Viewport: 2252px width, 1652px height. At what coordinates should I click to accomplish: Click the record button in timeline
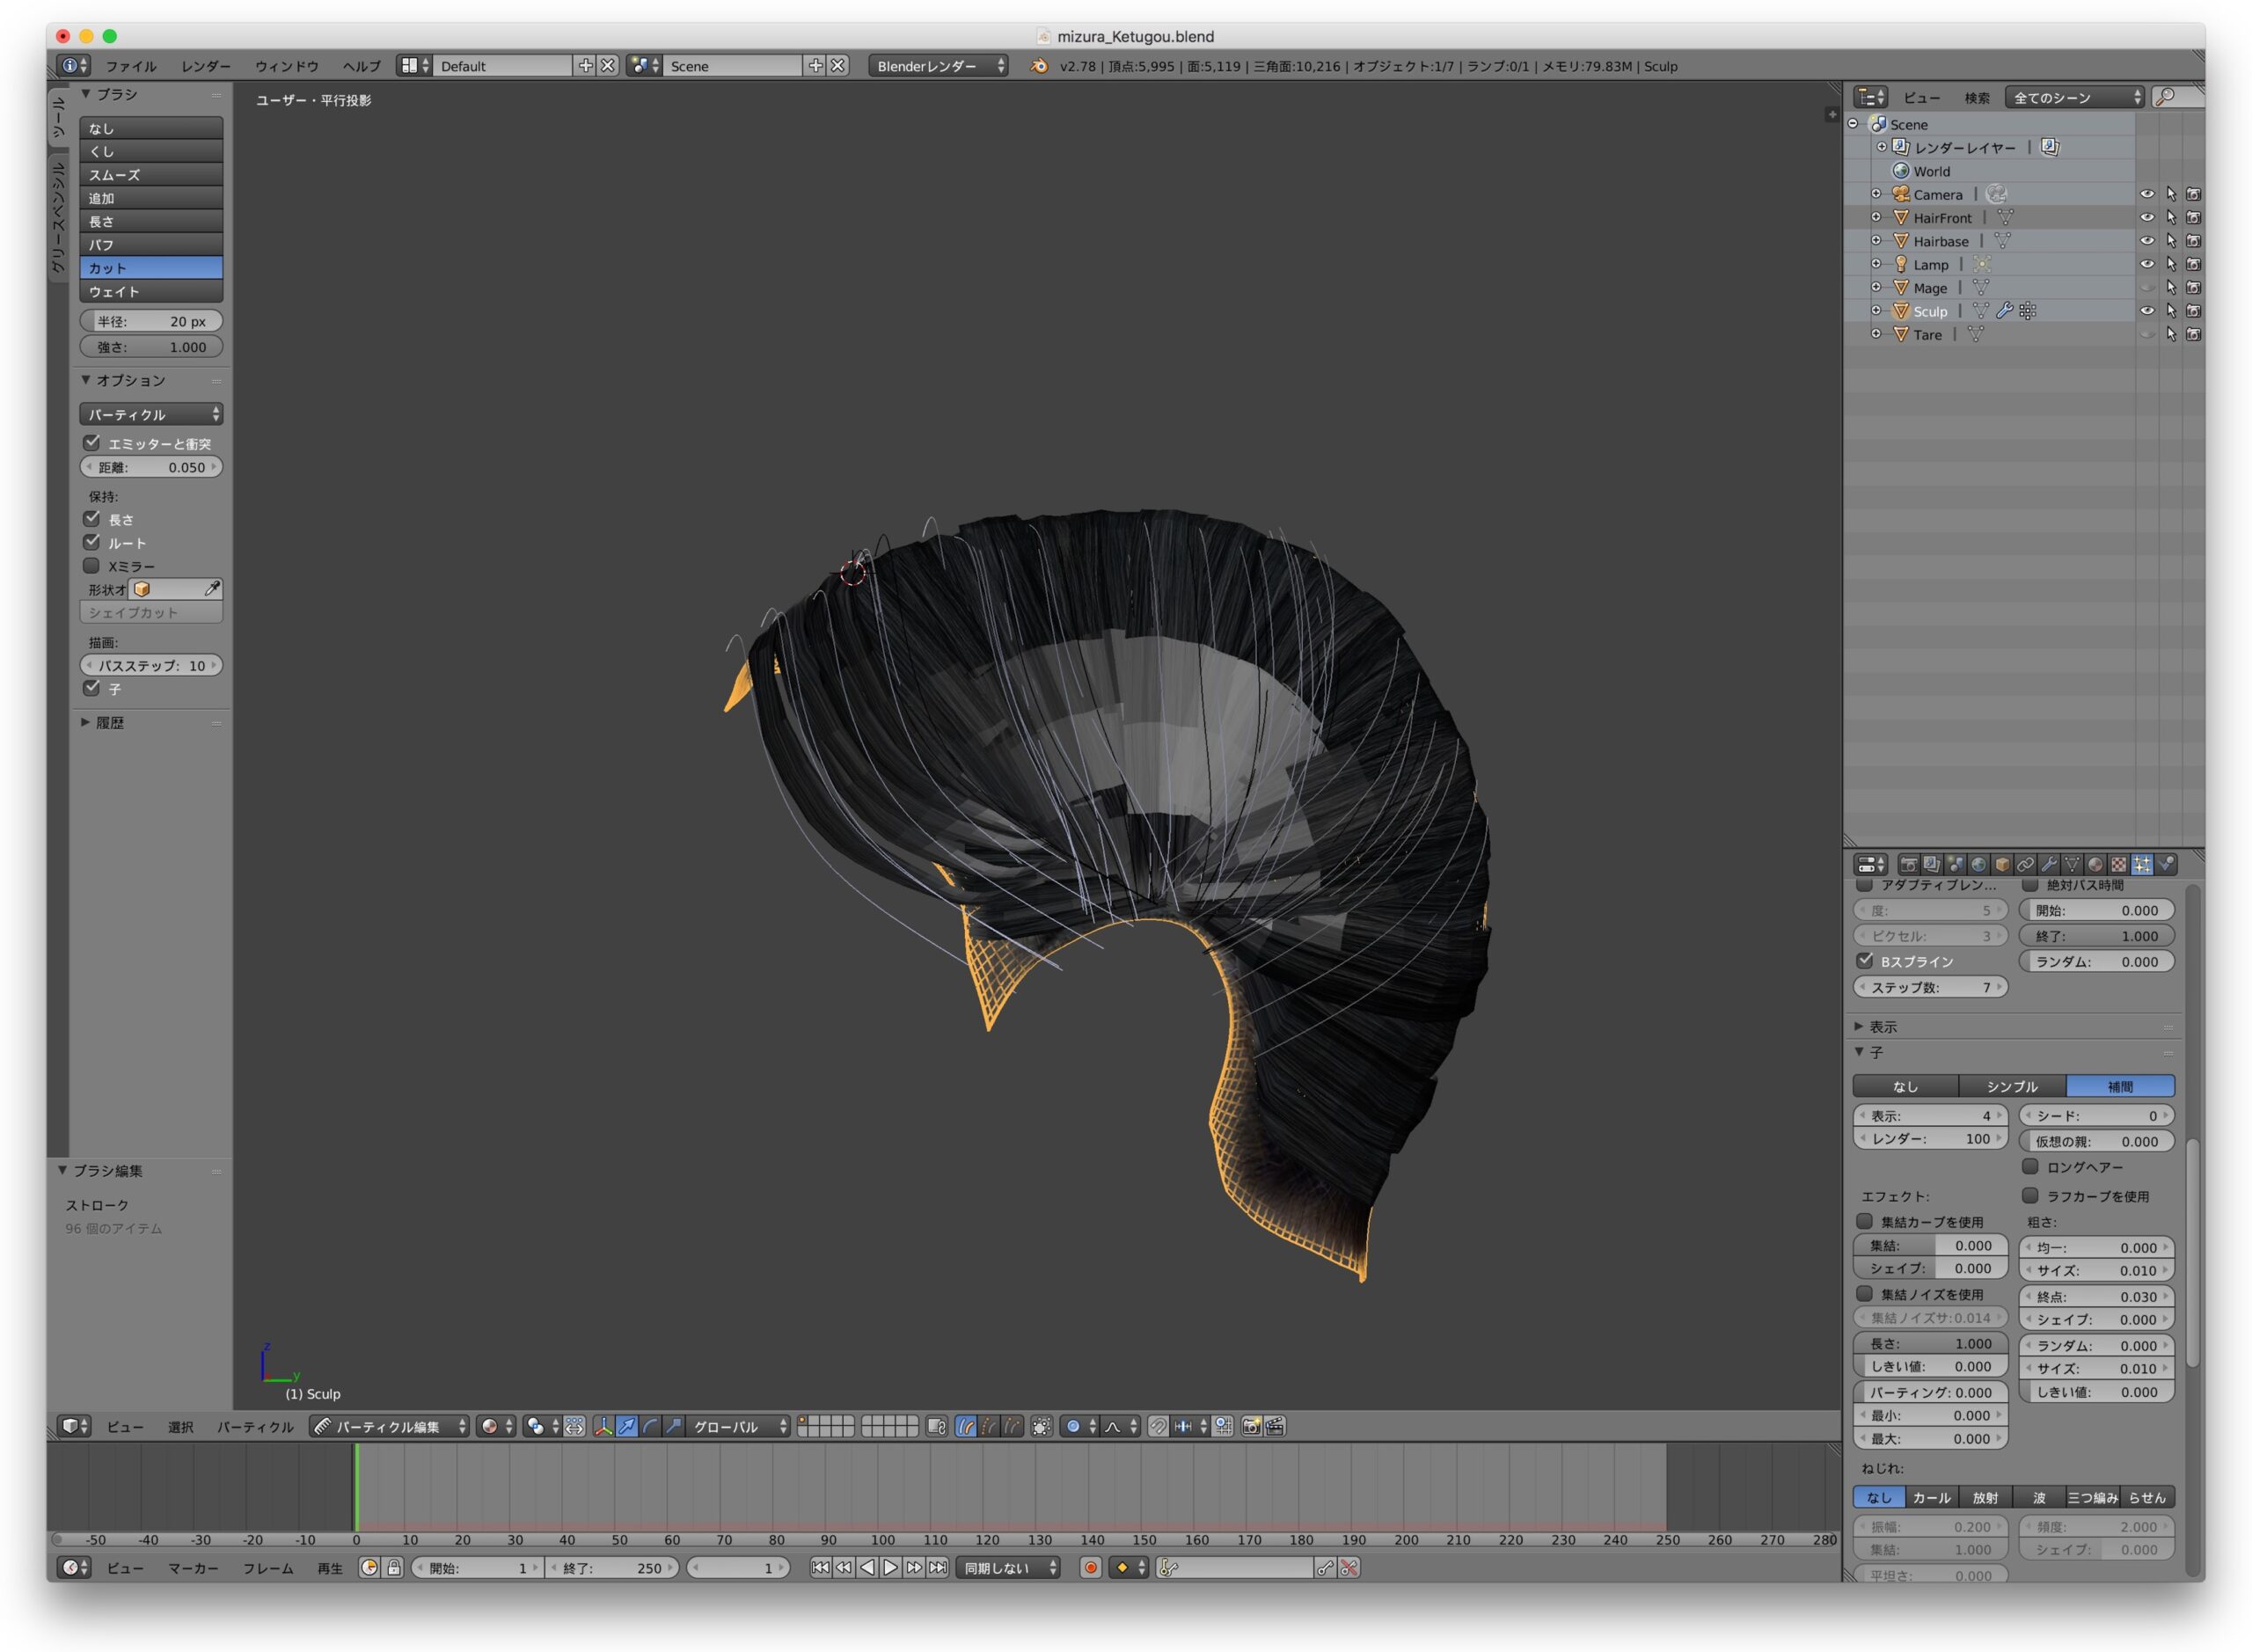point(1090,1568)
